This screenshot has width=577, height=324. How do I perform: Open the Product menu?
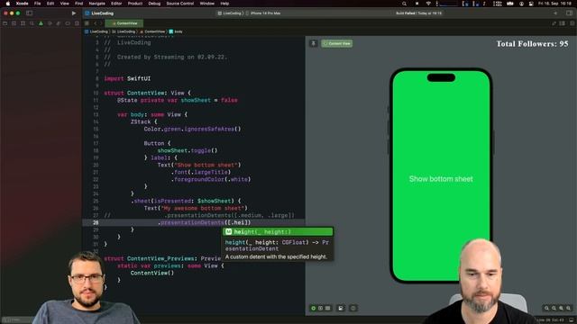pyautogui.click(x=135, y=4)
